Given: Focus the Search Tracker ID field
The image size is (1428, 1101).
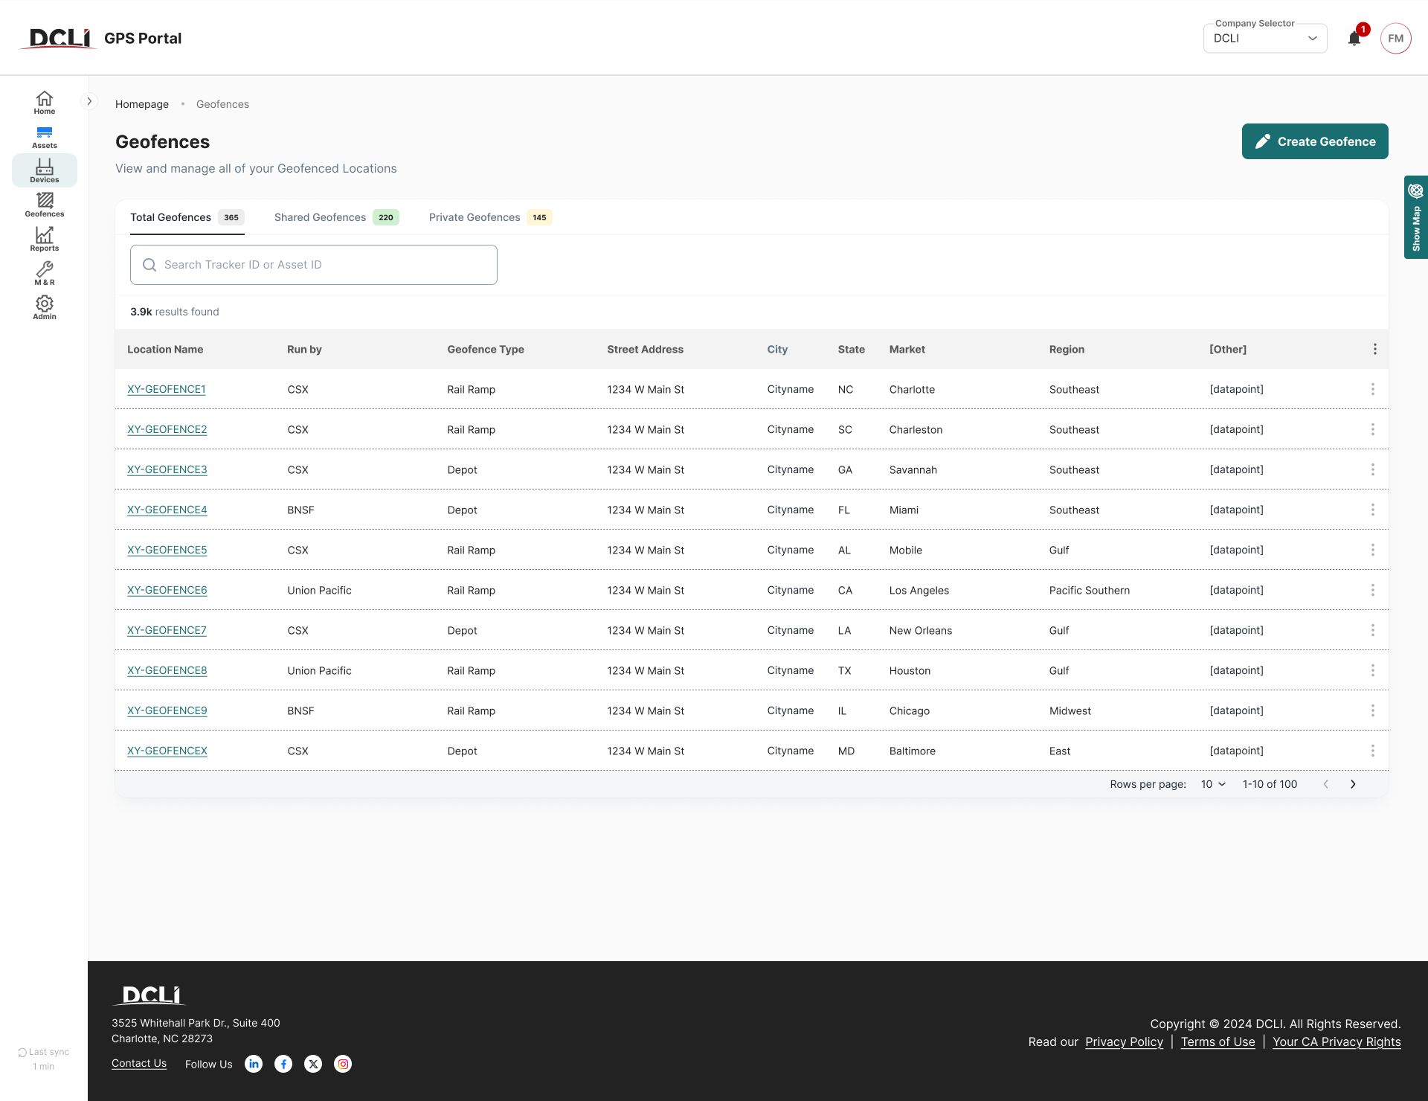Looking at the screenshot, I should tap(313, 265).
